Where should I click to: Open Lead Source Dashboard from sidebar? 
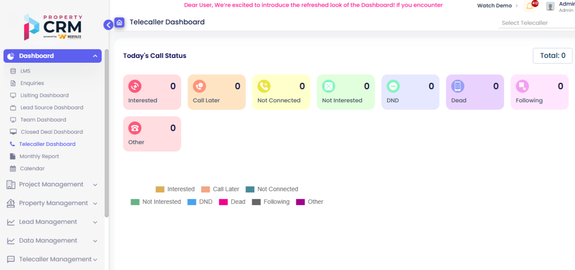pyautogui.click(x=52, y=108)
